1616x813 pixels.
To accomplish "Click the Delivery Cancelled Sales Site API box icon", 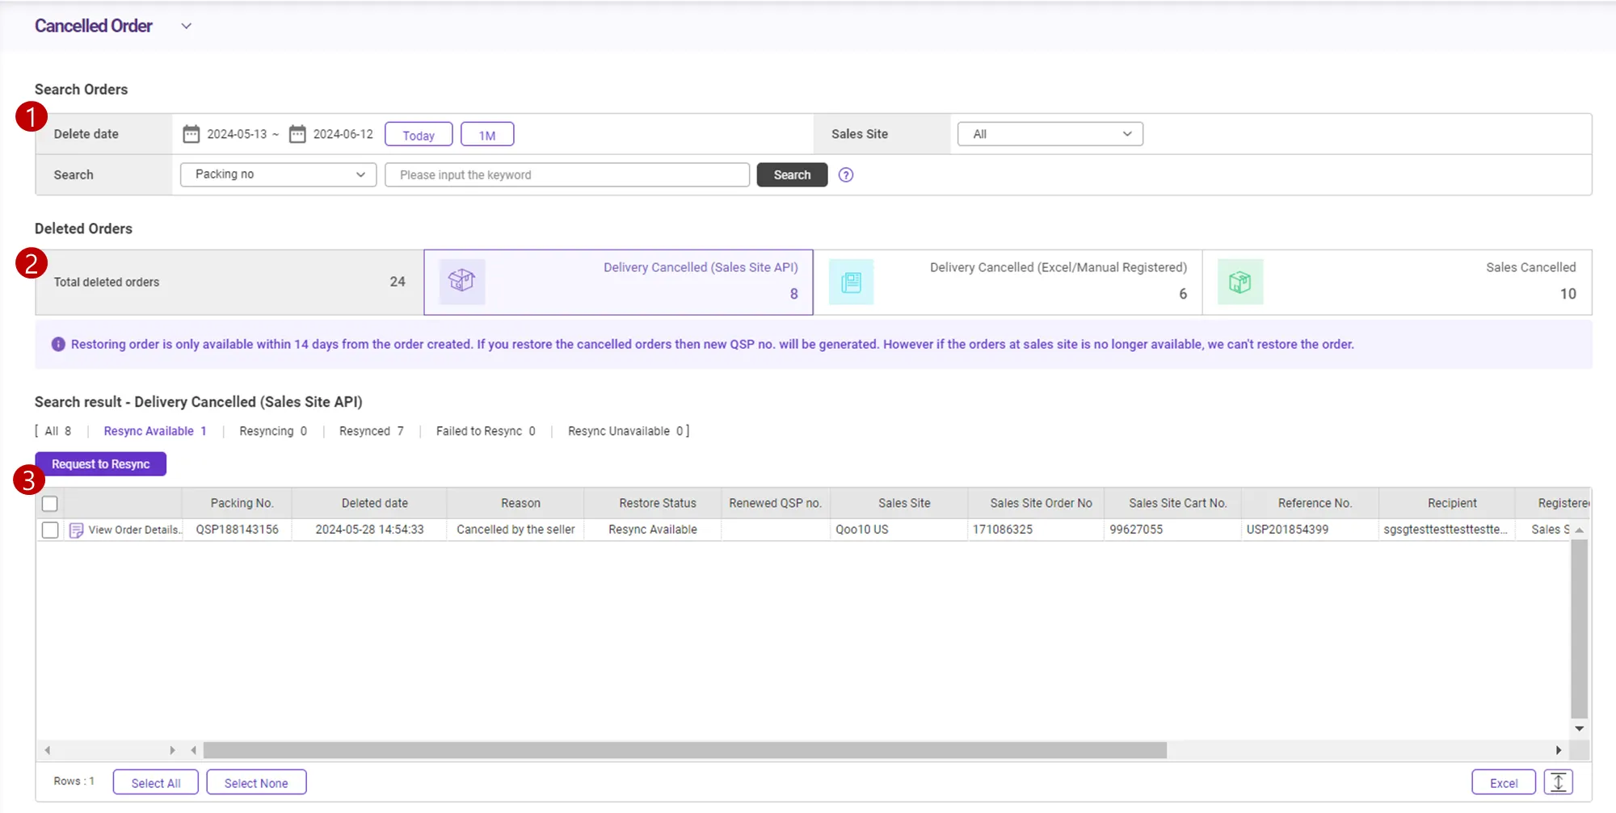I will (462, 281).
